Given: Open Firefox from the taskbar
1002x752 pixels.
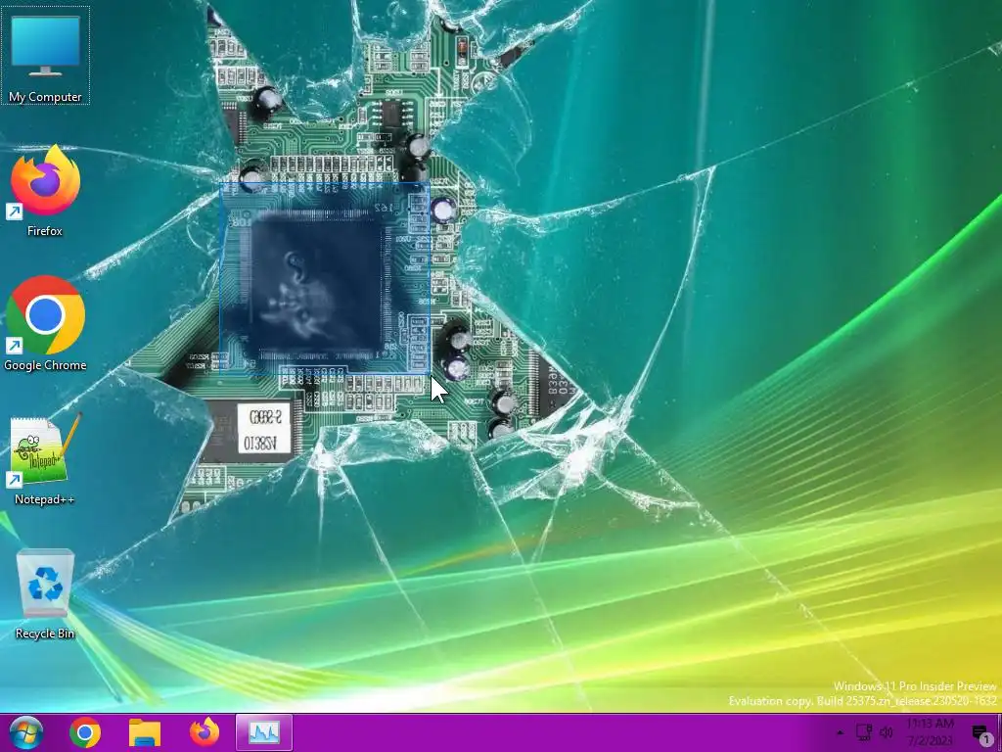Looking at the screenshot, I should coord(205,732).
